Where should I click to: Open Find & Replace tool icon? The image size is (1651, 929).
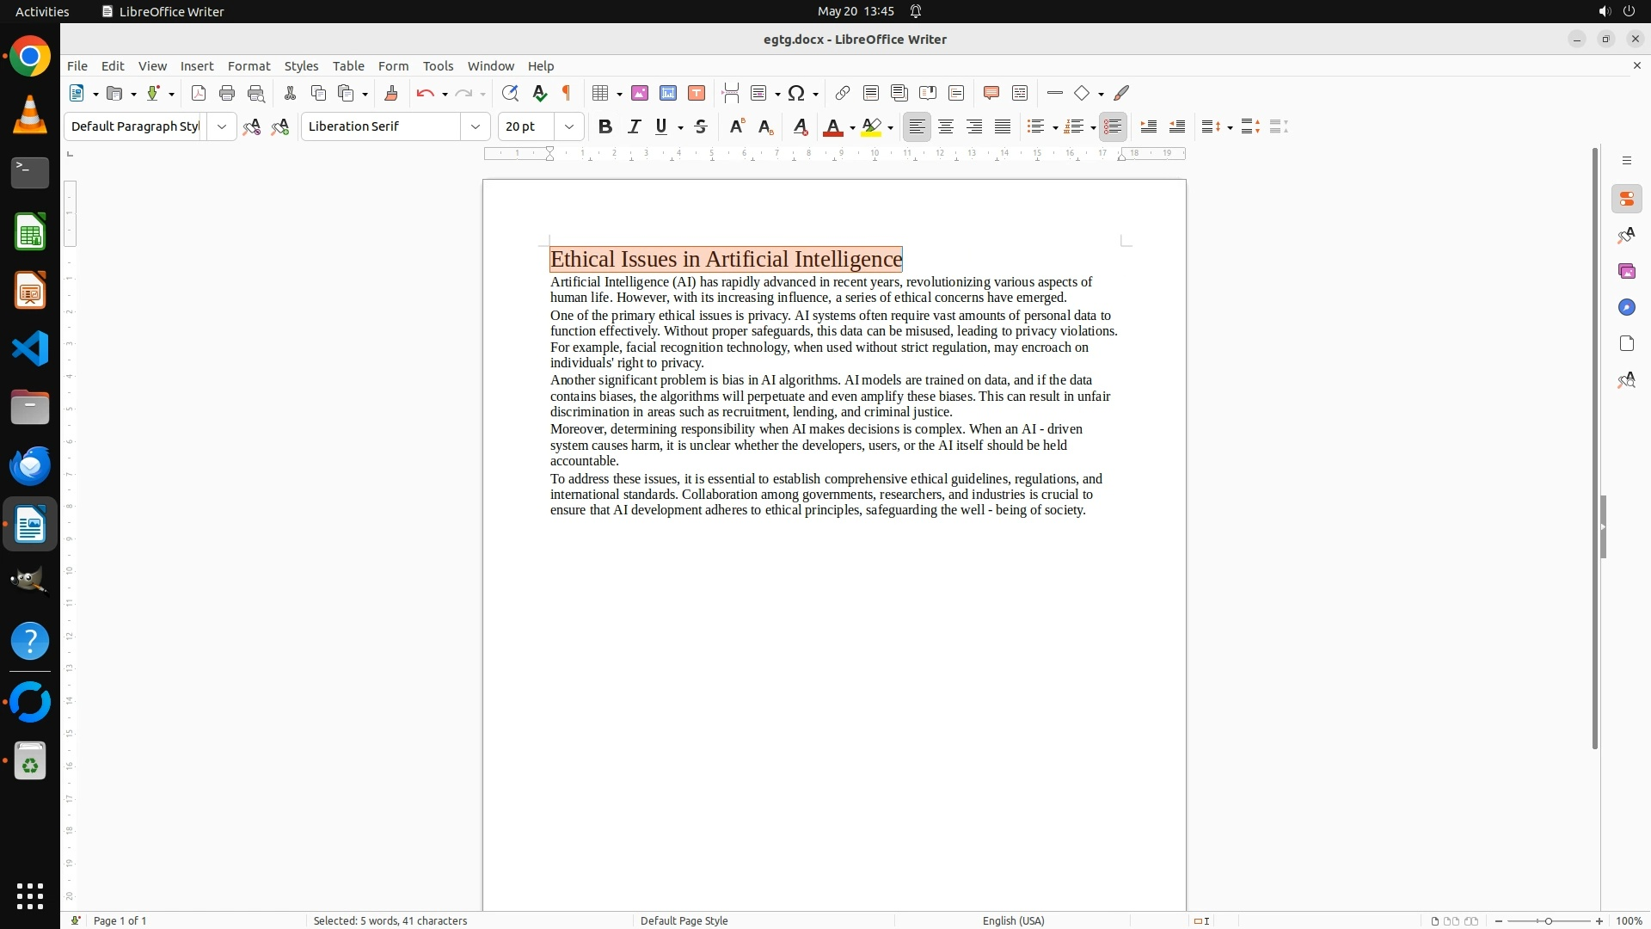[x=510, y=93]
